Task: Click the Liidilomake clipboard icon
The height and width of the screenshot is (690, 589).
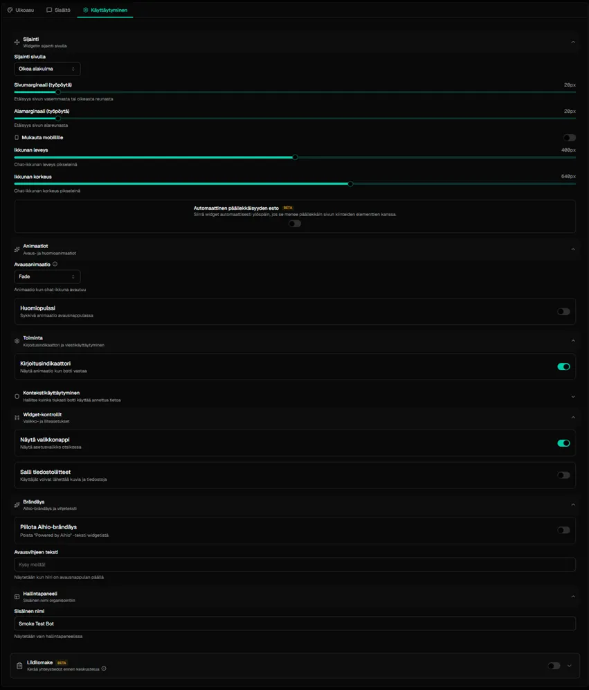Action: tap(19, 666)
